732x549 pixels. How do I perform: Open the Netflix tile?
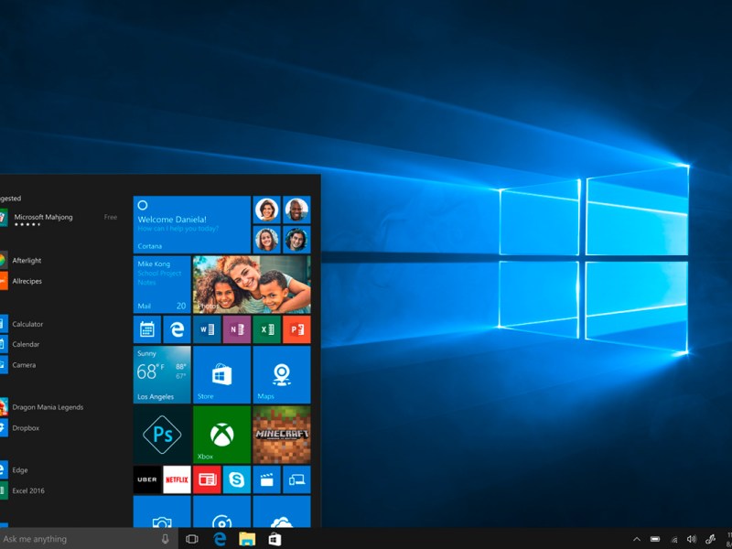click(x=177, y=479)
